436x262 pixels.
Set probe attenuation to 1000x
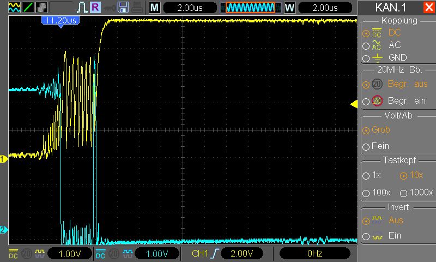coord(403,193)
